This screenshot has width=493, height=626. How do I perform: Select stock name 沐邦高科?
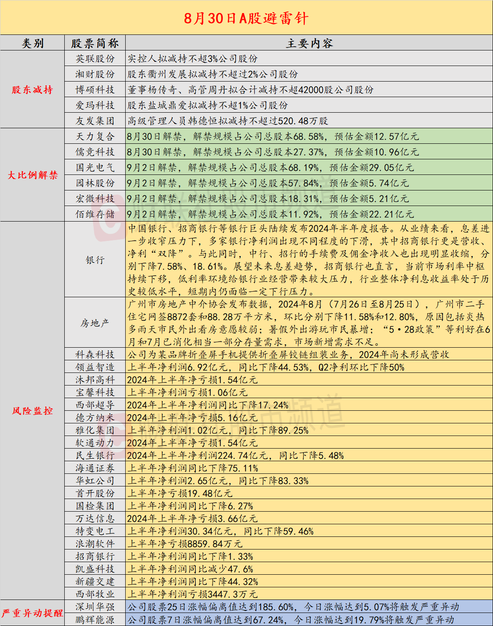(x=95, y=380)
